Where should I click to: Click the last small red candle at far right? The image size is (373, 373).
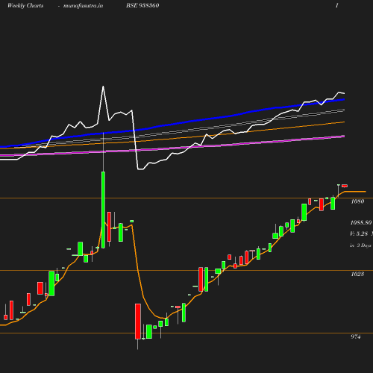(x=345, y=186)
